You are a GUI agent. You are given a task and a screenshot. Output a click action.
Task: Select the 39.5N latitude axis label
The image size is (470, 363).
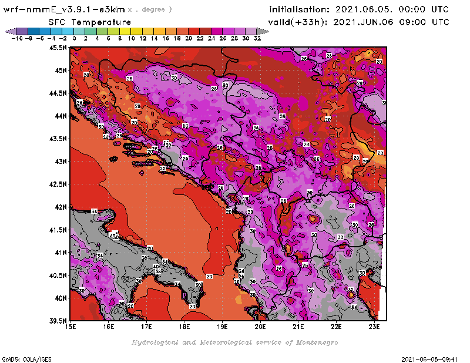click(58, 321)
